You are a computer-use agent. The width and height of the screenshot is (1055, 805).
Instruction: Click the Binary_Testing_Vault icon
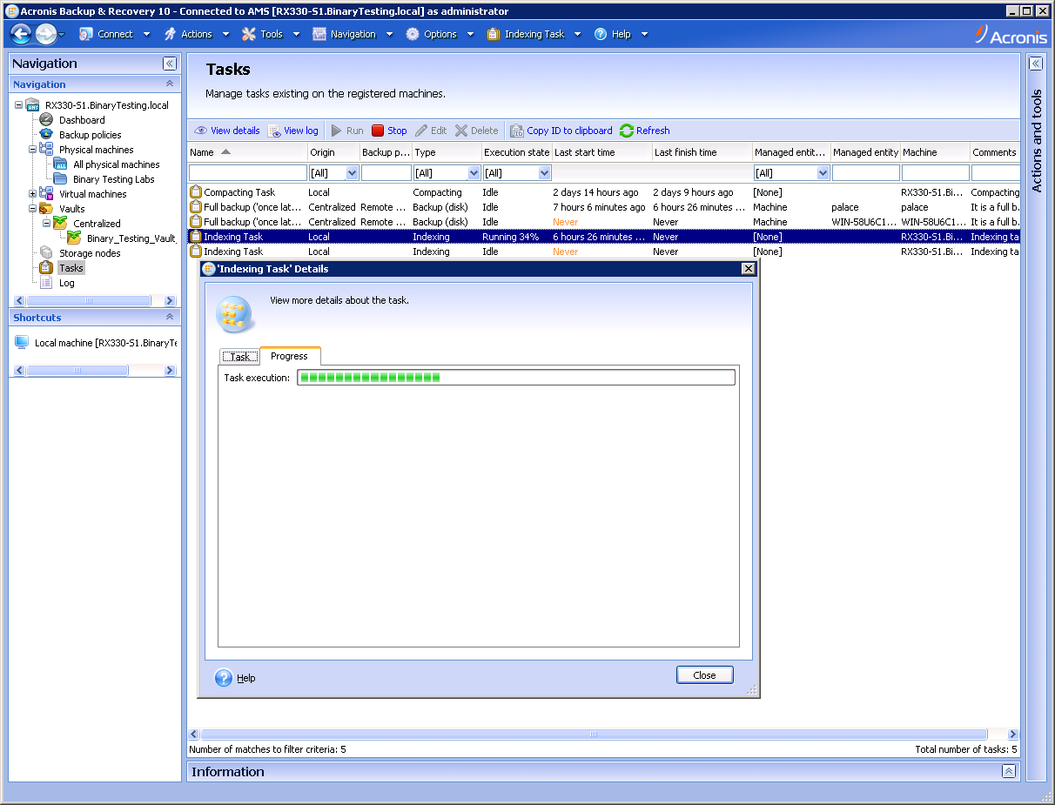[74, 238]
